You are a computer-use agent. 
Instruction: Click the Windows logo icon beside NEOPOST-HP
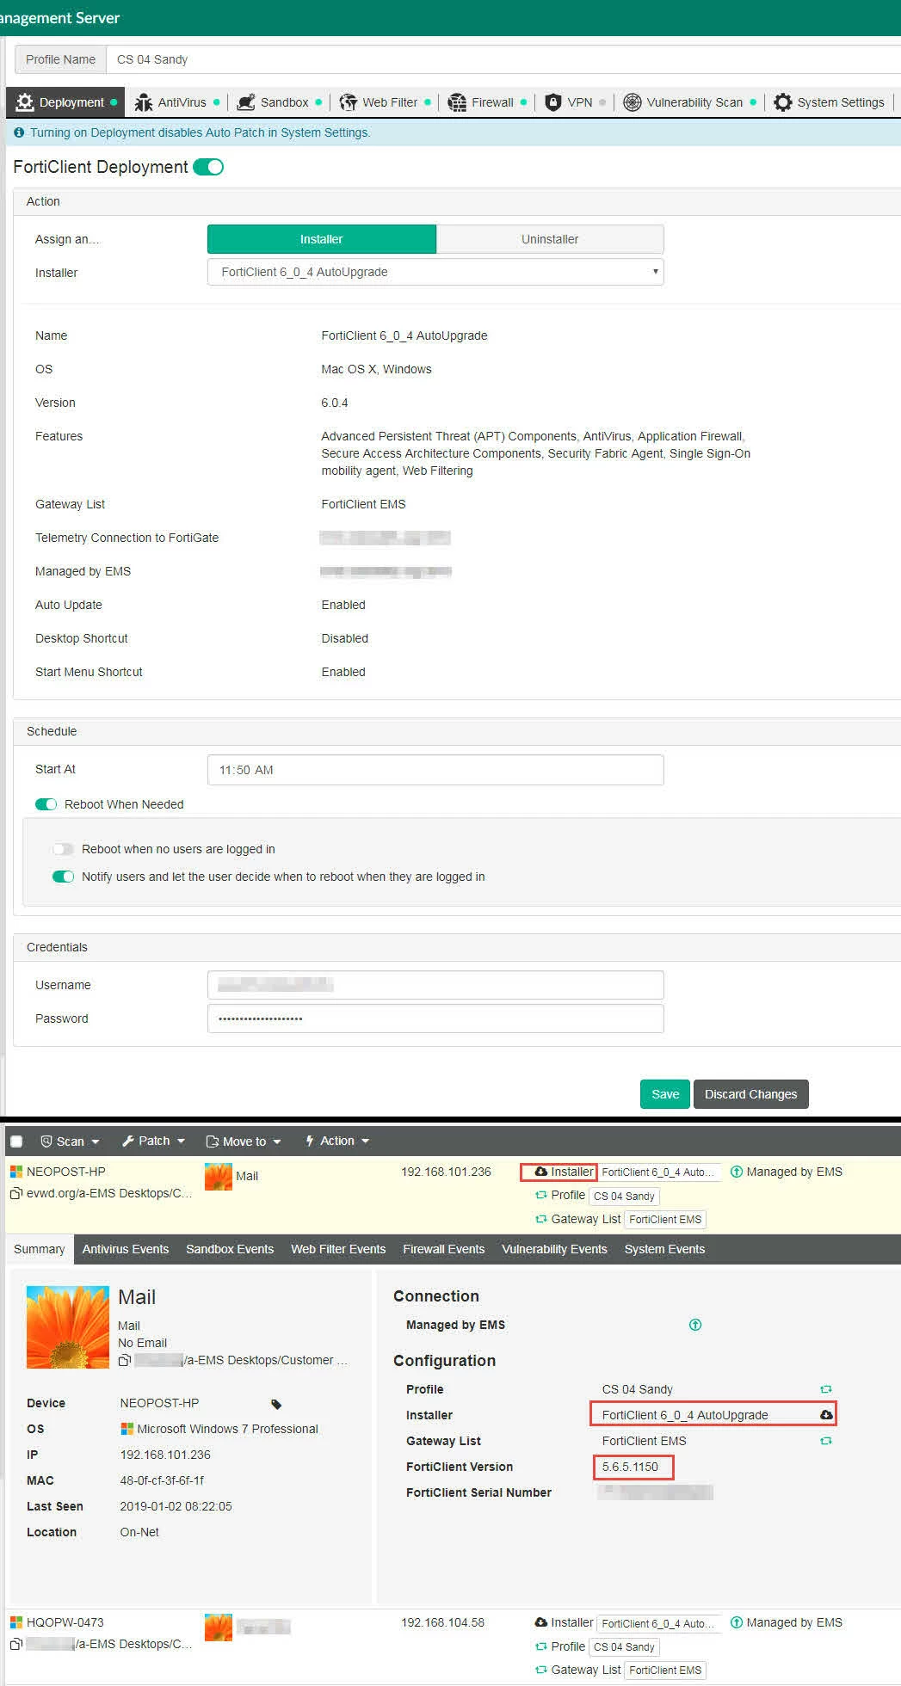[16, 1172]
